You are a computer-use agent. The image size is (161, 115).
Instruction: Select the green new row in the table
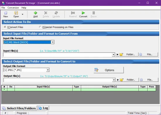point(79,89)
